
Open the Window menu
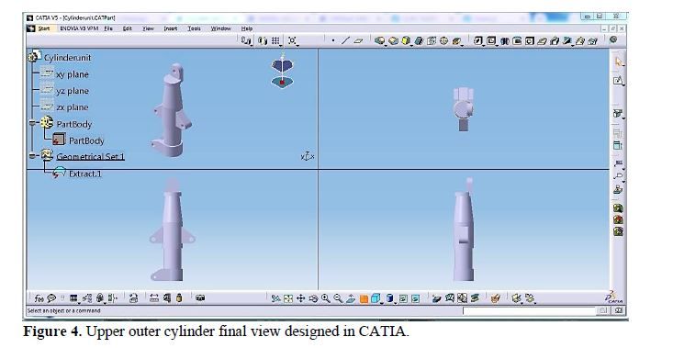tap(221, 28)
